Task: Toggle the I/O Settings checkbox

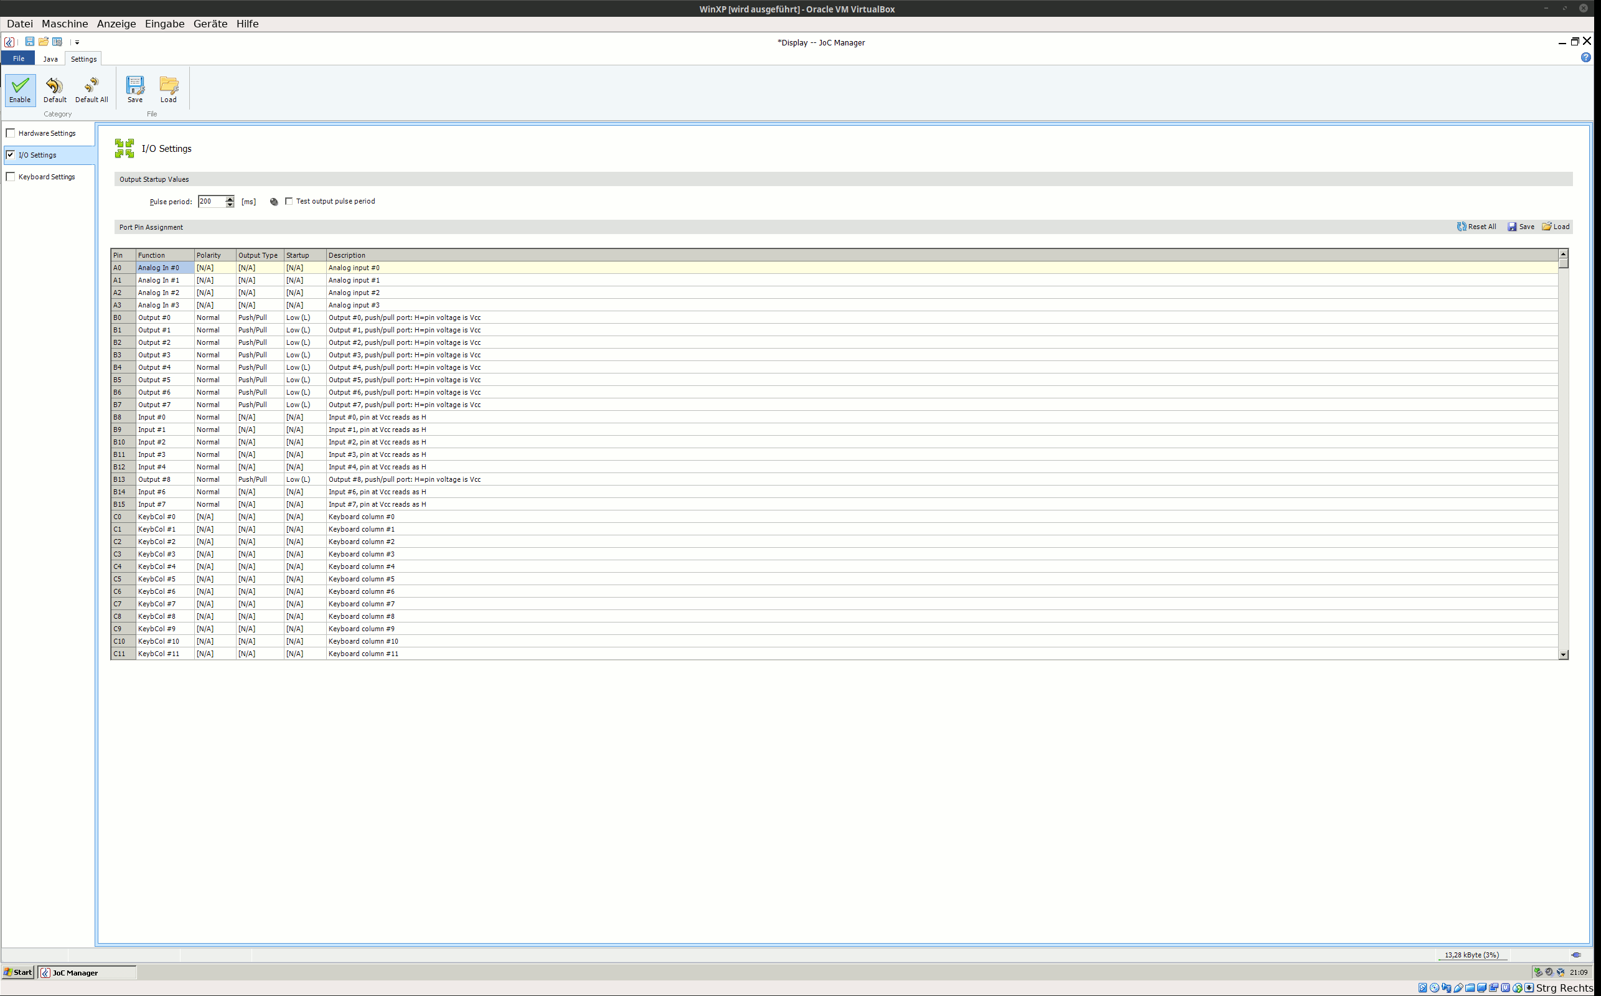Action: tap(11, 155)
